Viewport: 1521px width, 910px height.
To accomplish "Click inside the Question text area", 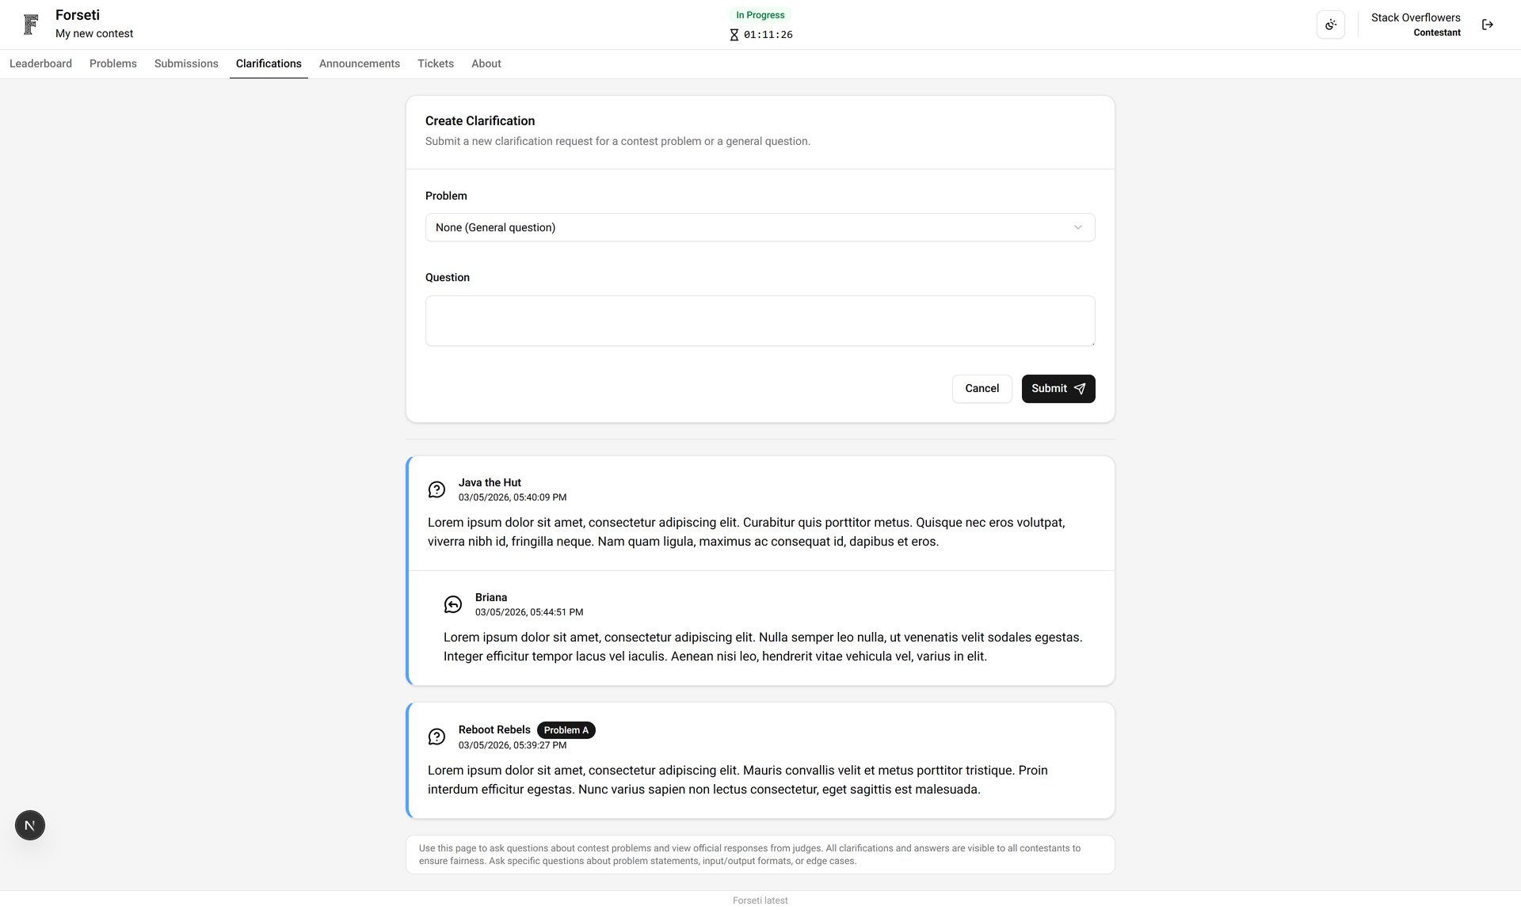I will [759, 320].
